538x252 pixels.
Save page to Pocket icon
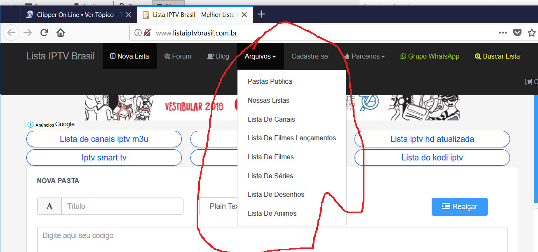click(x=517, y=33)
